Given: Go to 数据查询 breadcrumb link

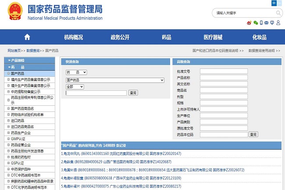Looking at the screenshot, I should tap(33, 50).
